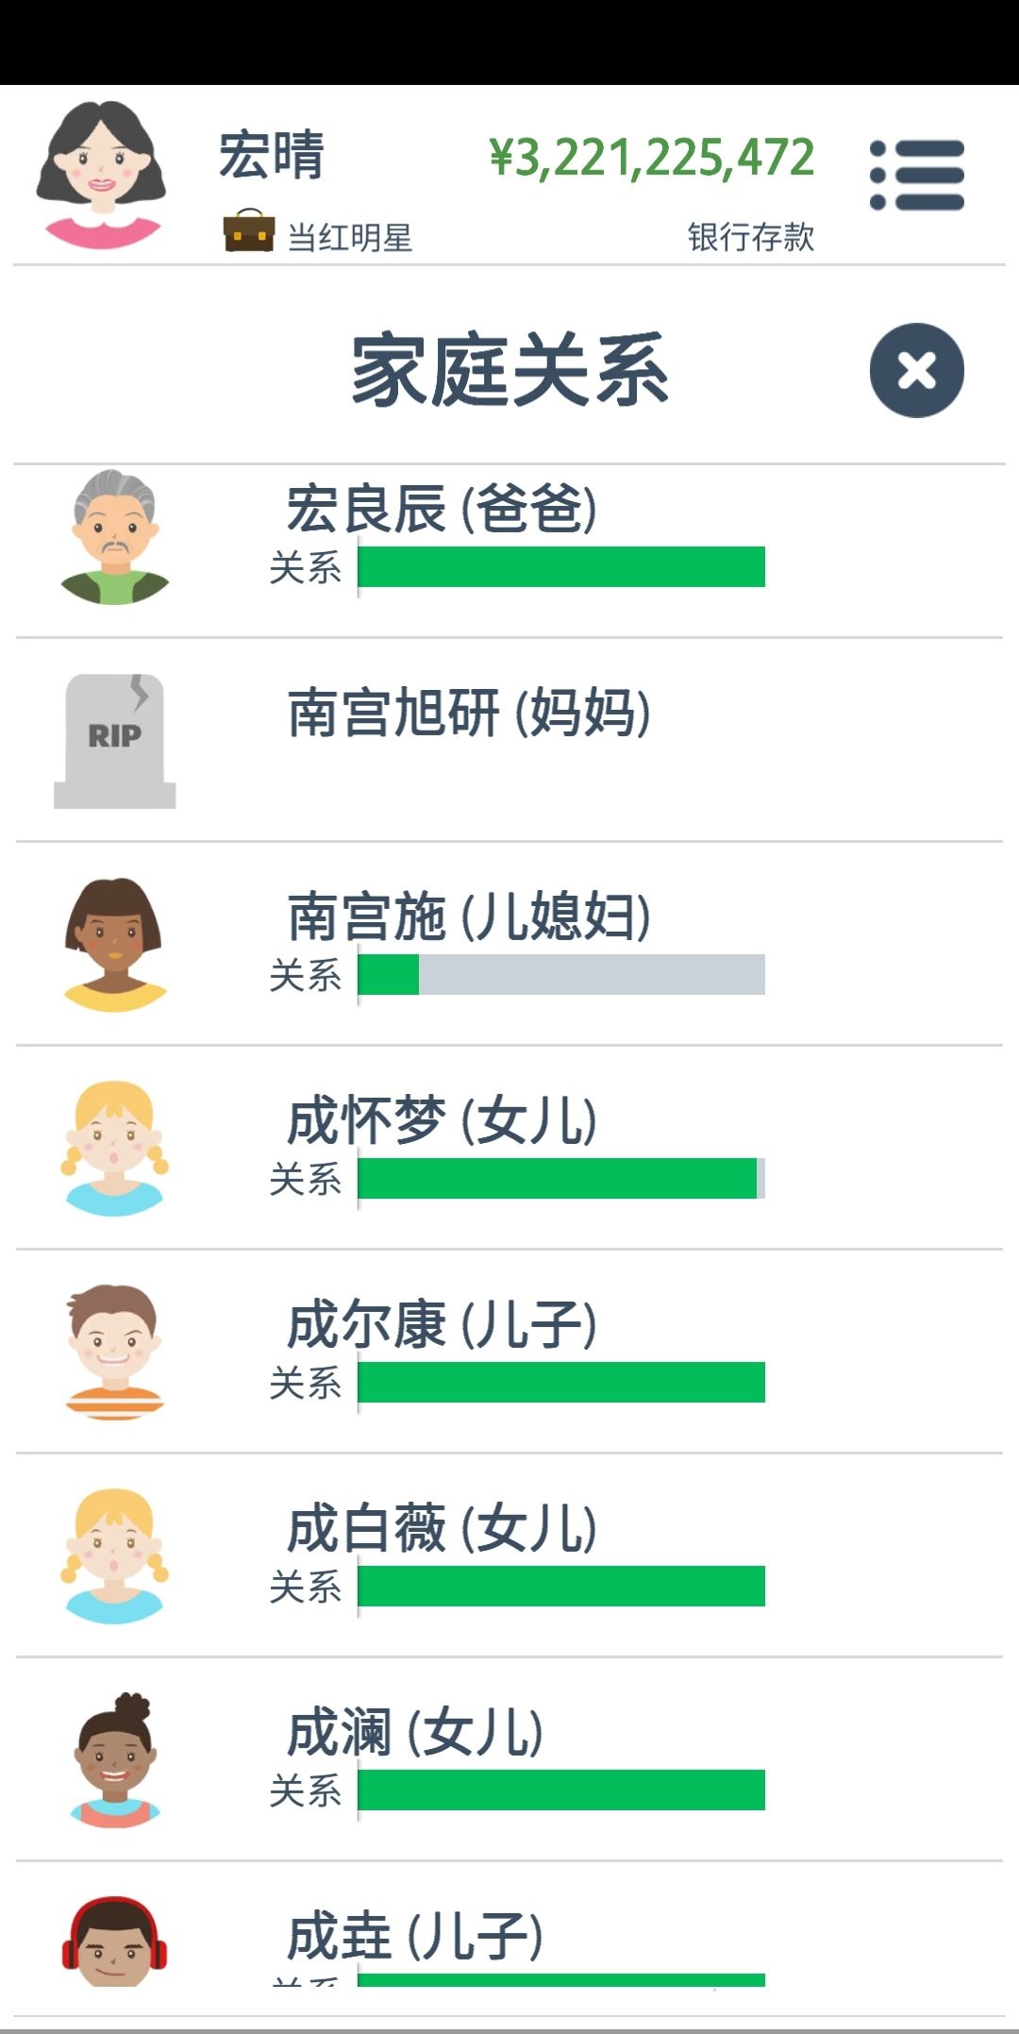This screenshot has height=2034, width=1019.
Task: Tap the 当红明星 occupation label
Action: click(350, 237)
